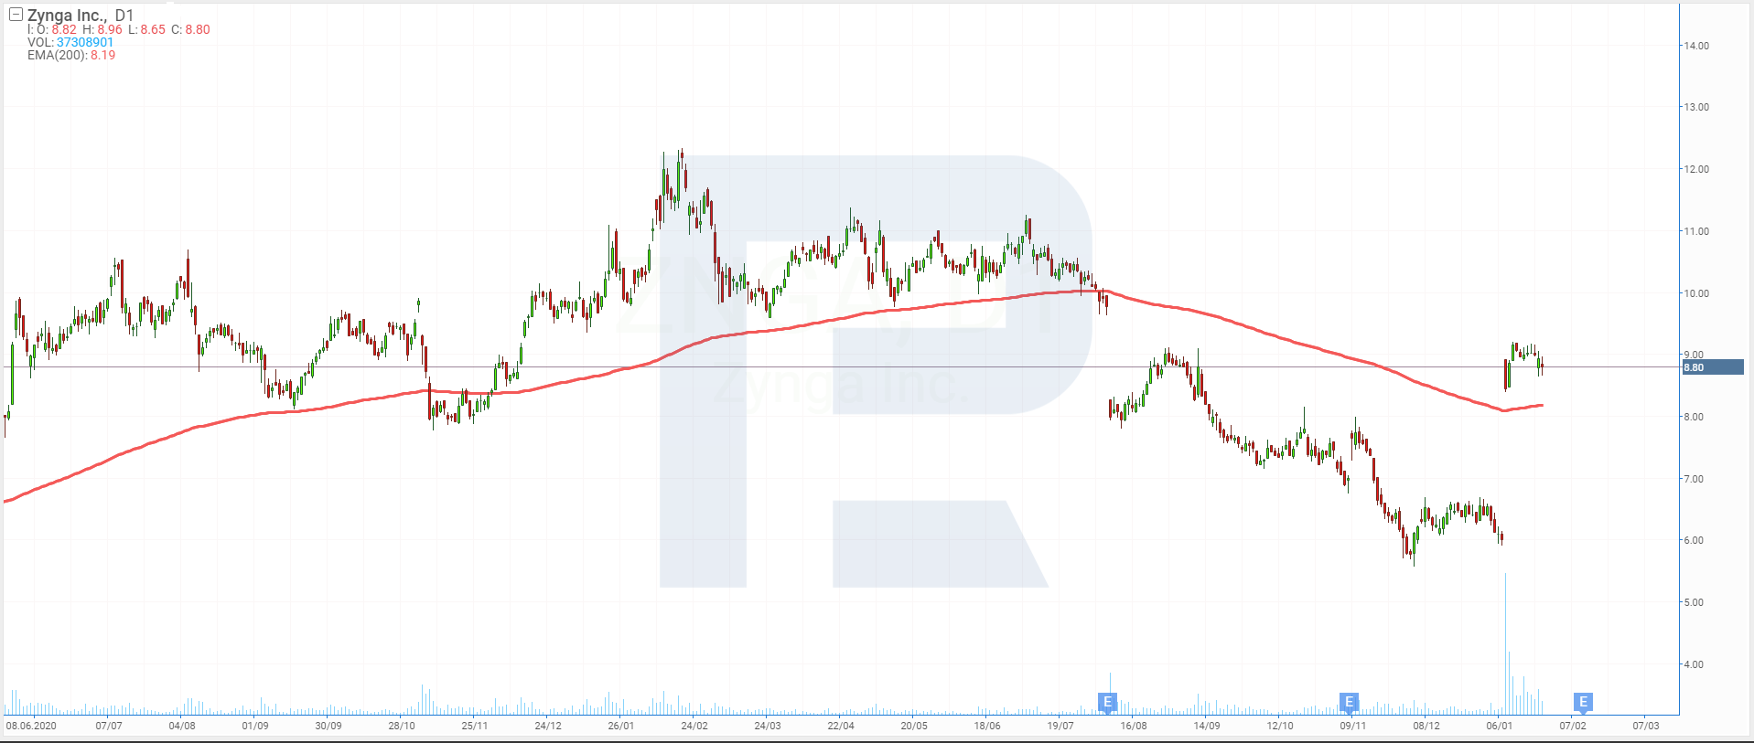
Task: Collapse the Zynga Inc. legend box
Action: 16,15
